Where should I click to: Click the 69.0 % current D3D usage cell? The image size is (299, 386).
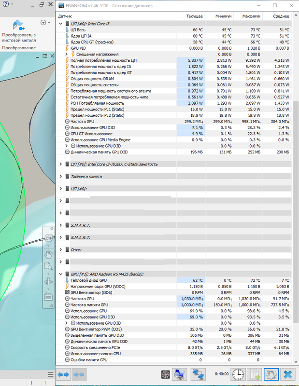(191, 317)
